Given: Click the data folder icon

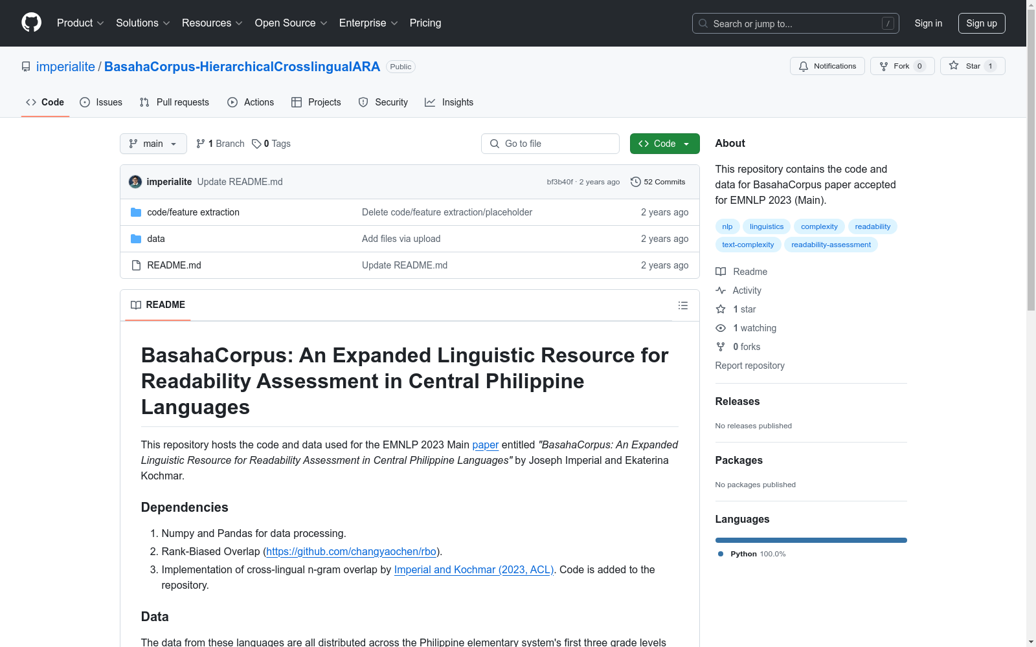Looking at the screenshot, I should point(136,239).
